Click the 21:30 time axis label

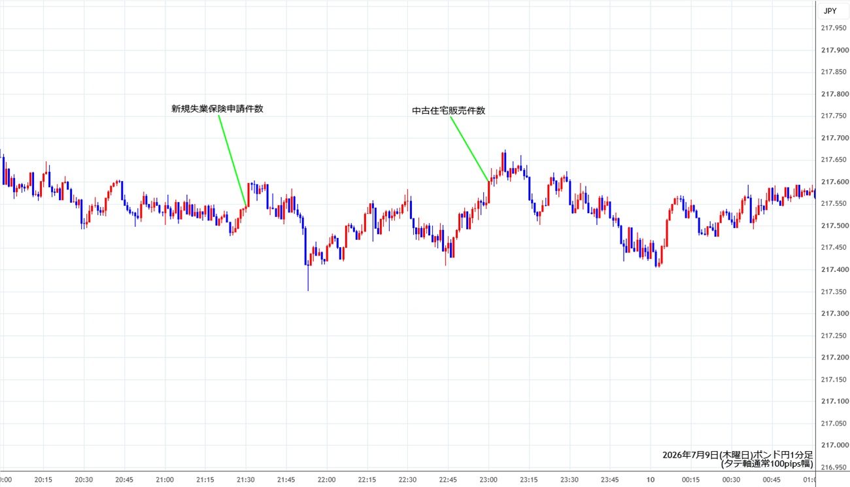pos(246,479)
